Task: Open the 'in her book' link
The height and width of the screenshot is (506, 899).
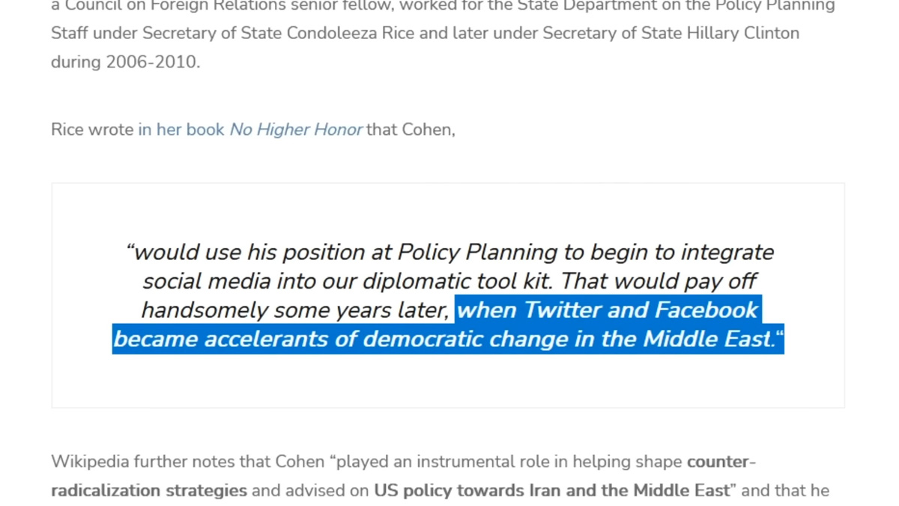Action: click(181, 130)
